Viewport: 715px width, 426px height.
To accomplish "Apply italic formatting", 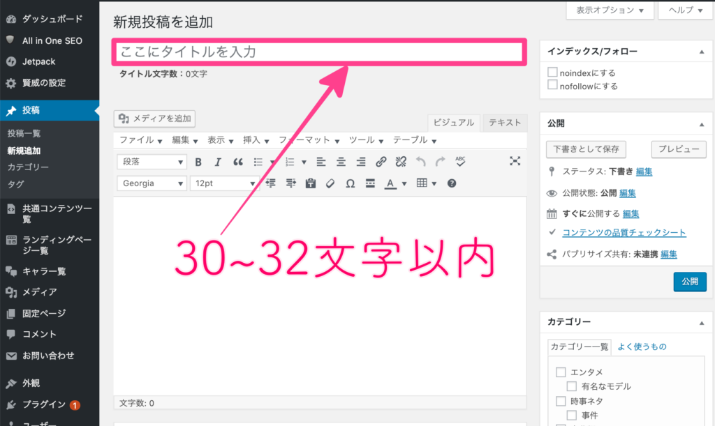I will click(x=218, y=162).
